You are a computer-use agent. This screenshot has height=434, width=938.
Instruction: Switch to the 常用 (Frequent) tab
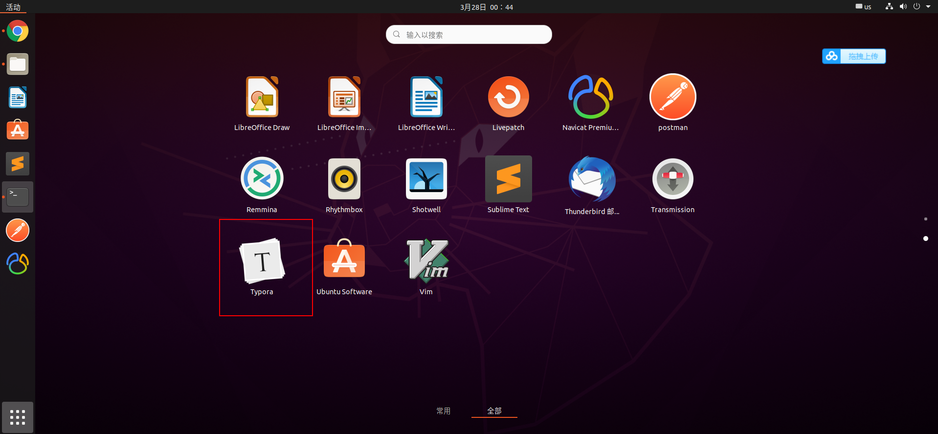444,411
